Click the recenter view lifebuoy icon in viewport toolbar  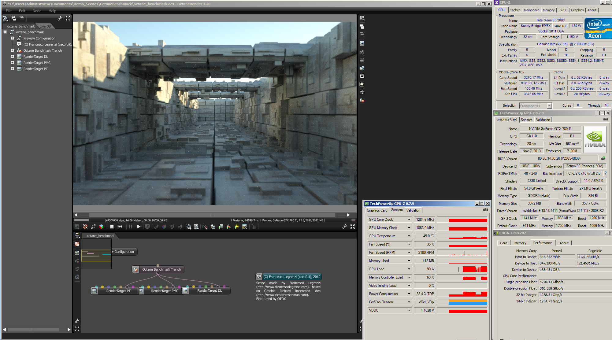click(85, 227)
